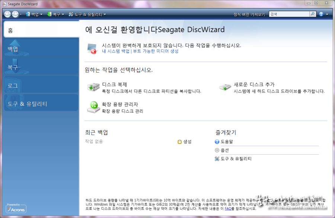Follow the 내 시스템 백업 link
Screen dimensions: 335x218
pyautogui.click(x=116, y=51)
